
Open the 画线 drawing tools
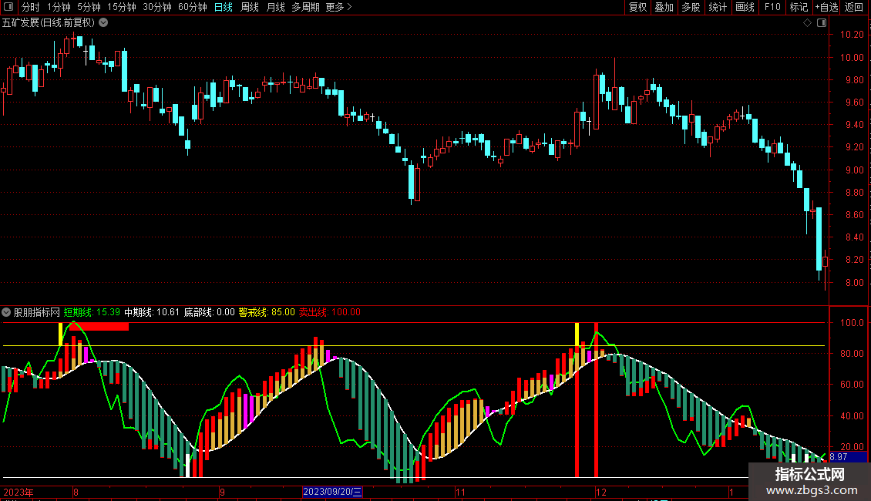click(745, 7)
